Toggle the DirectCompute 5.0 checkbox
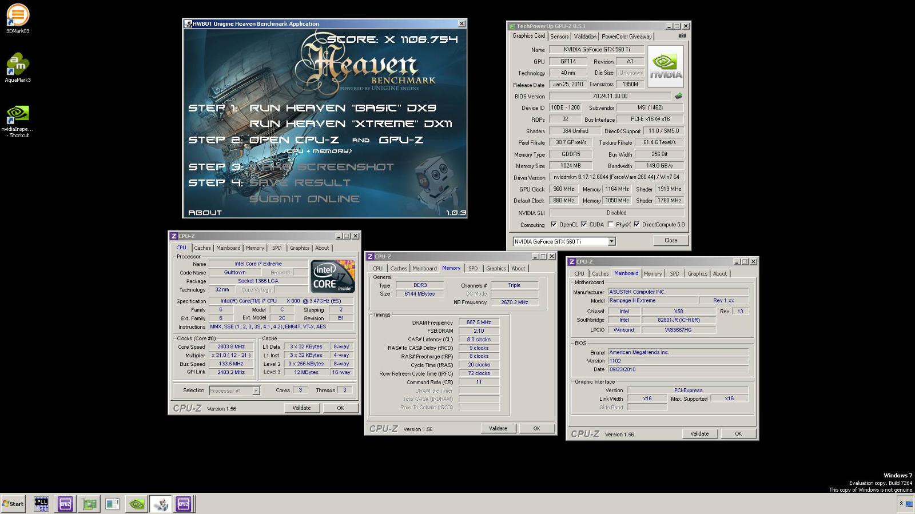Screen dimensions: 915x514 636,225
